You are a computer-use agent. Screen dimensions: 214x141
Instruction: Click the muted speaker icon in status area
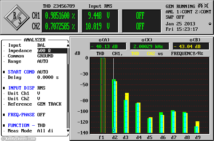click(x=206, y=6)
